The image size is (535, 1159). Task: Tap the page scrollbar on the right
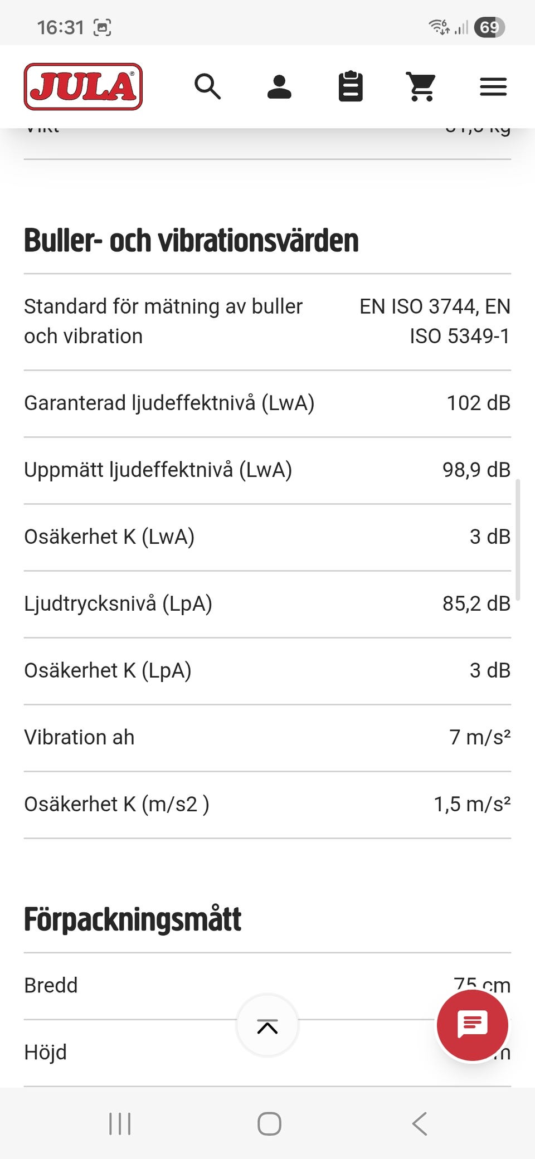click(518, 539)
